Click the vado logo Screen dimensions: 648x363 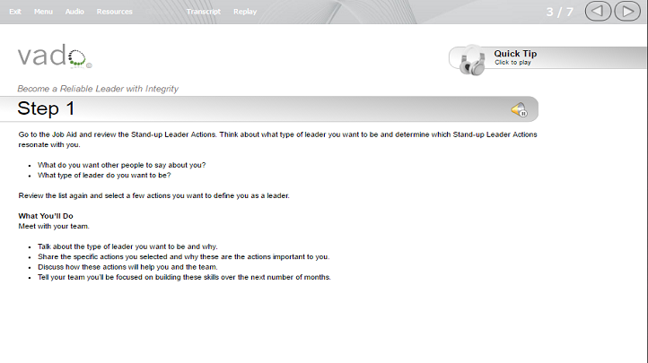click(x=54, y=56)
